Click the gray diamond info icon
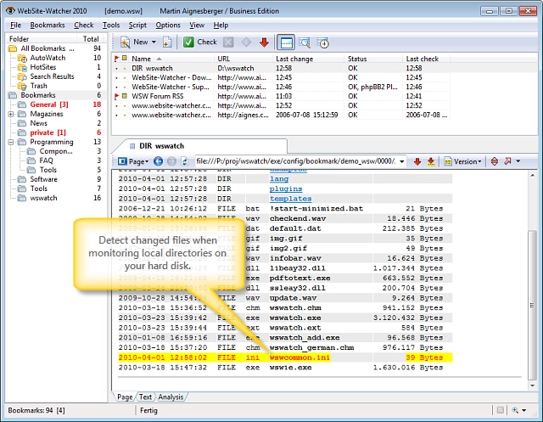Screen dimensions: 543x422 pos(246,42)
